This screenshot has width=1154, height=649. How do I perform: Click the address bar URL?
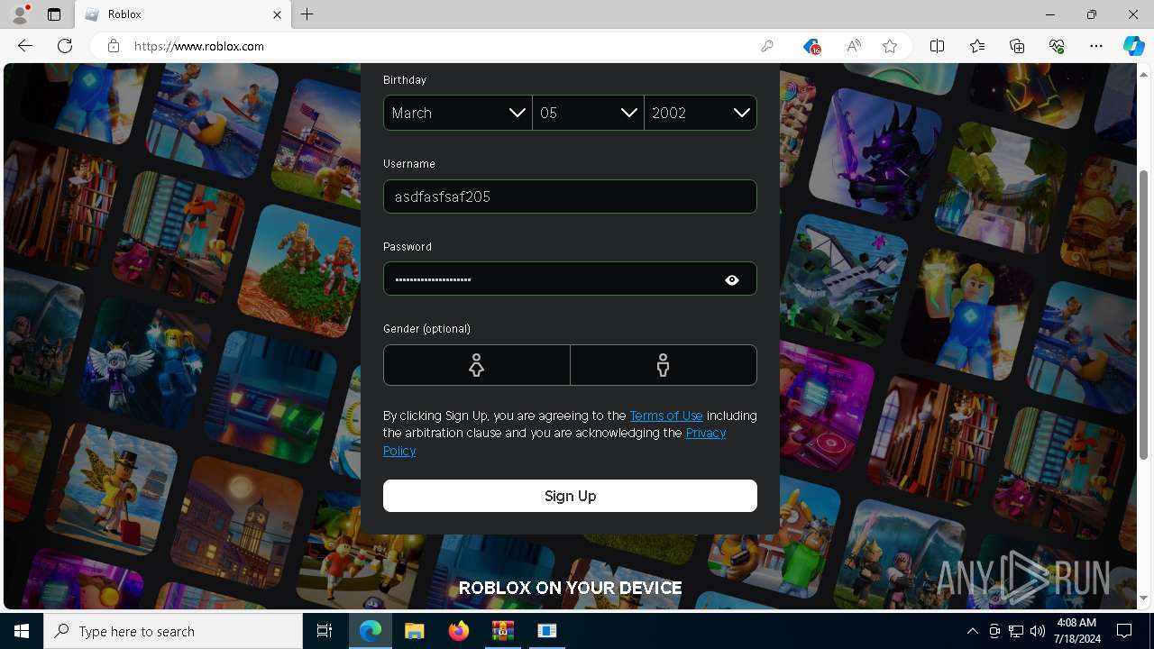tap(199, 46)
